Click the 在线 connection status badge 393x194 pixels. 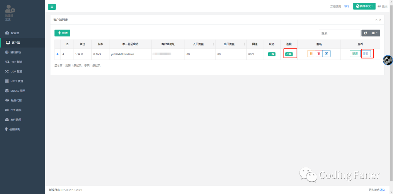pyautogui.click(x=289, y=54)
